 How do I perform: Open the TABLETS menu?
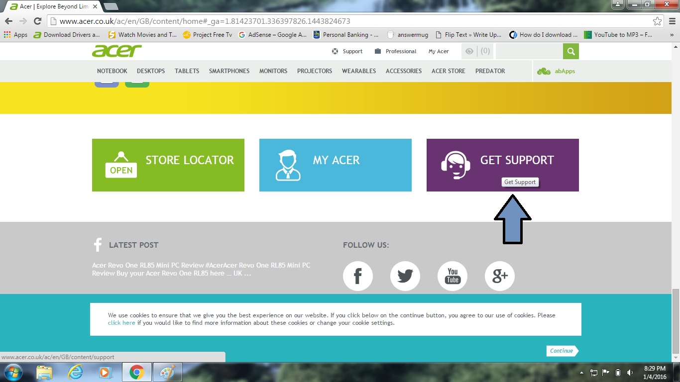pyautogui.click(x=187, y=71)
